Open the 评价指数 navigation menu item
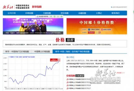The image size is (134, 91). 64,13
